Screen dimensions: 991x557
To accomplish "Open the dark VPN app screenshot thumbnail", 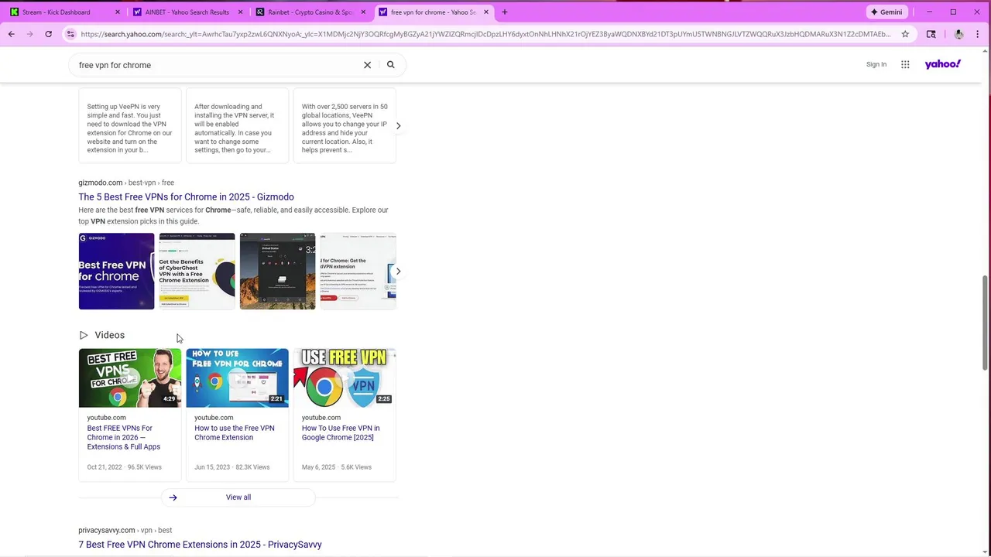I will 277,271.
